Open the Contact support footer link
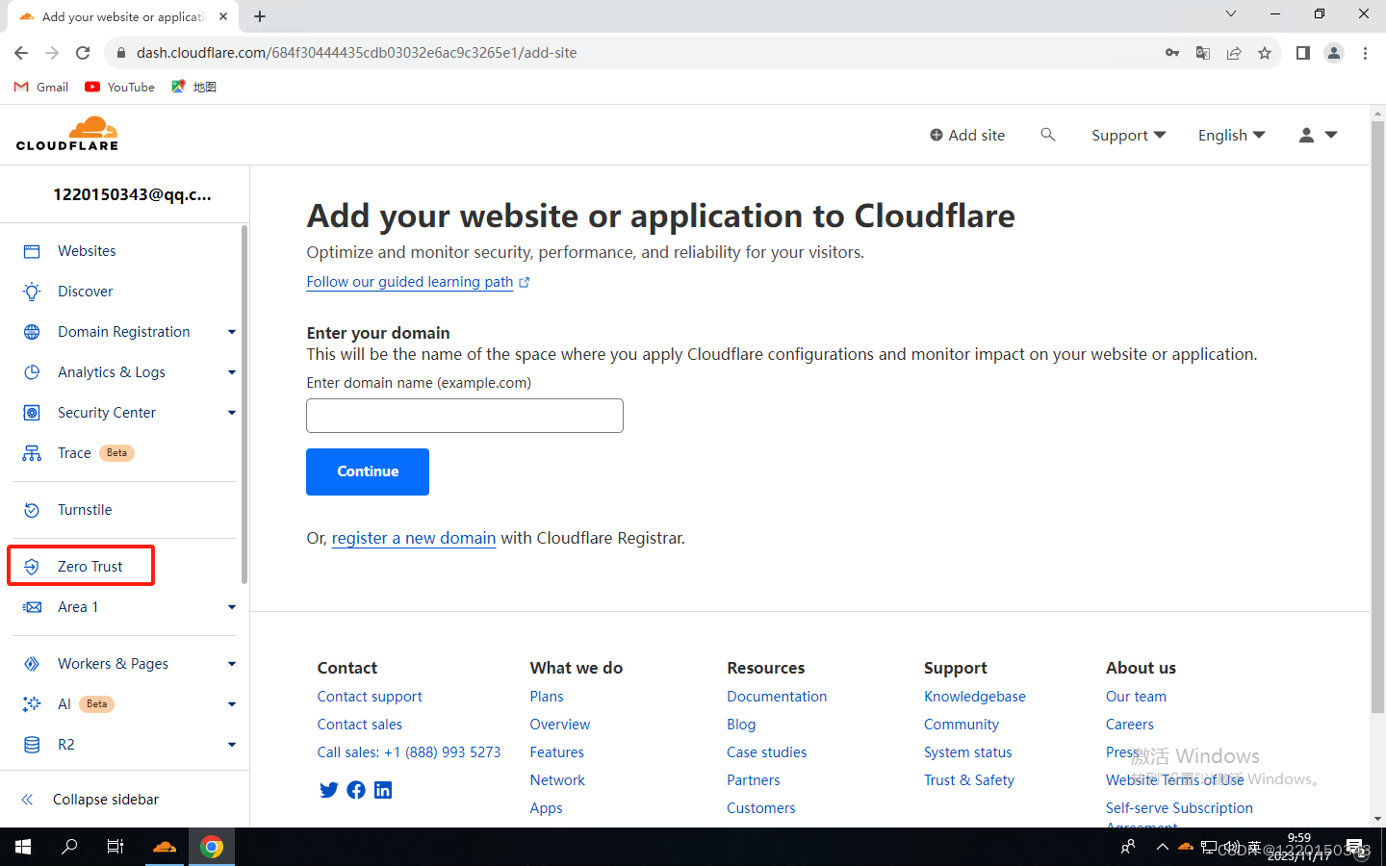Image resolution: width=1386 pixels, height=866 pixels. click(370, 697)
